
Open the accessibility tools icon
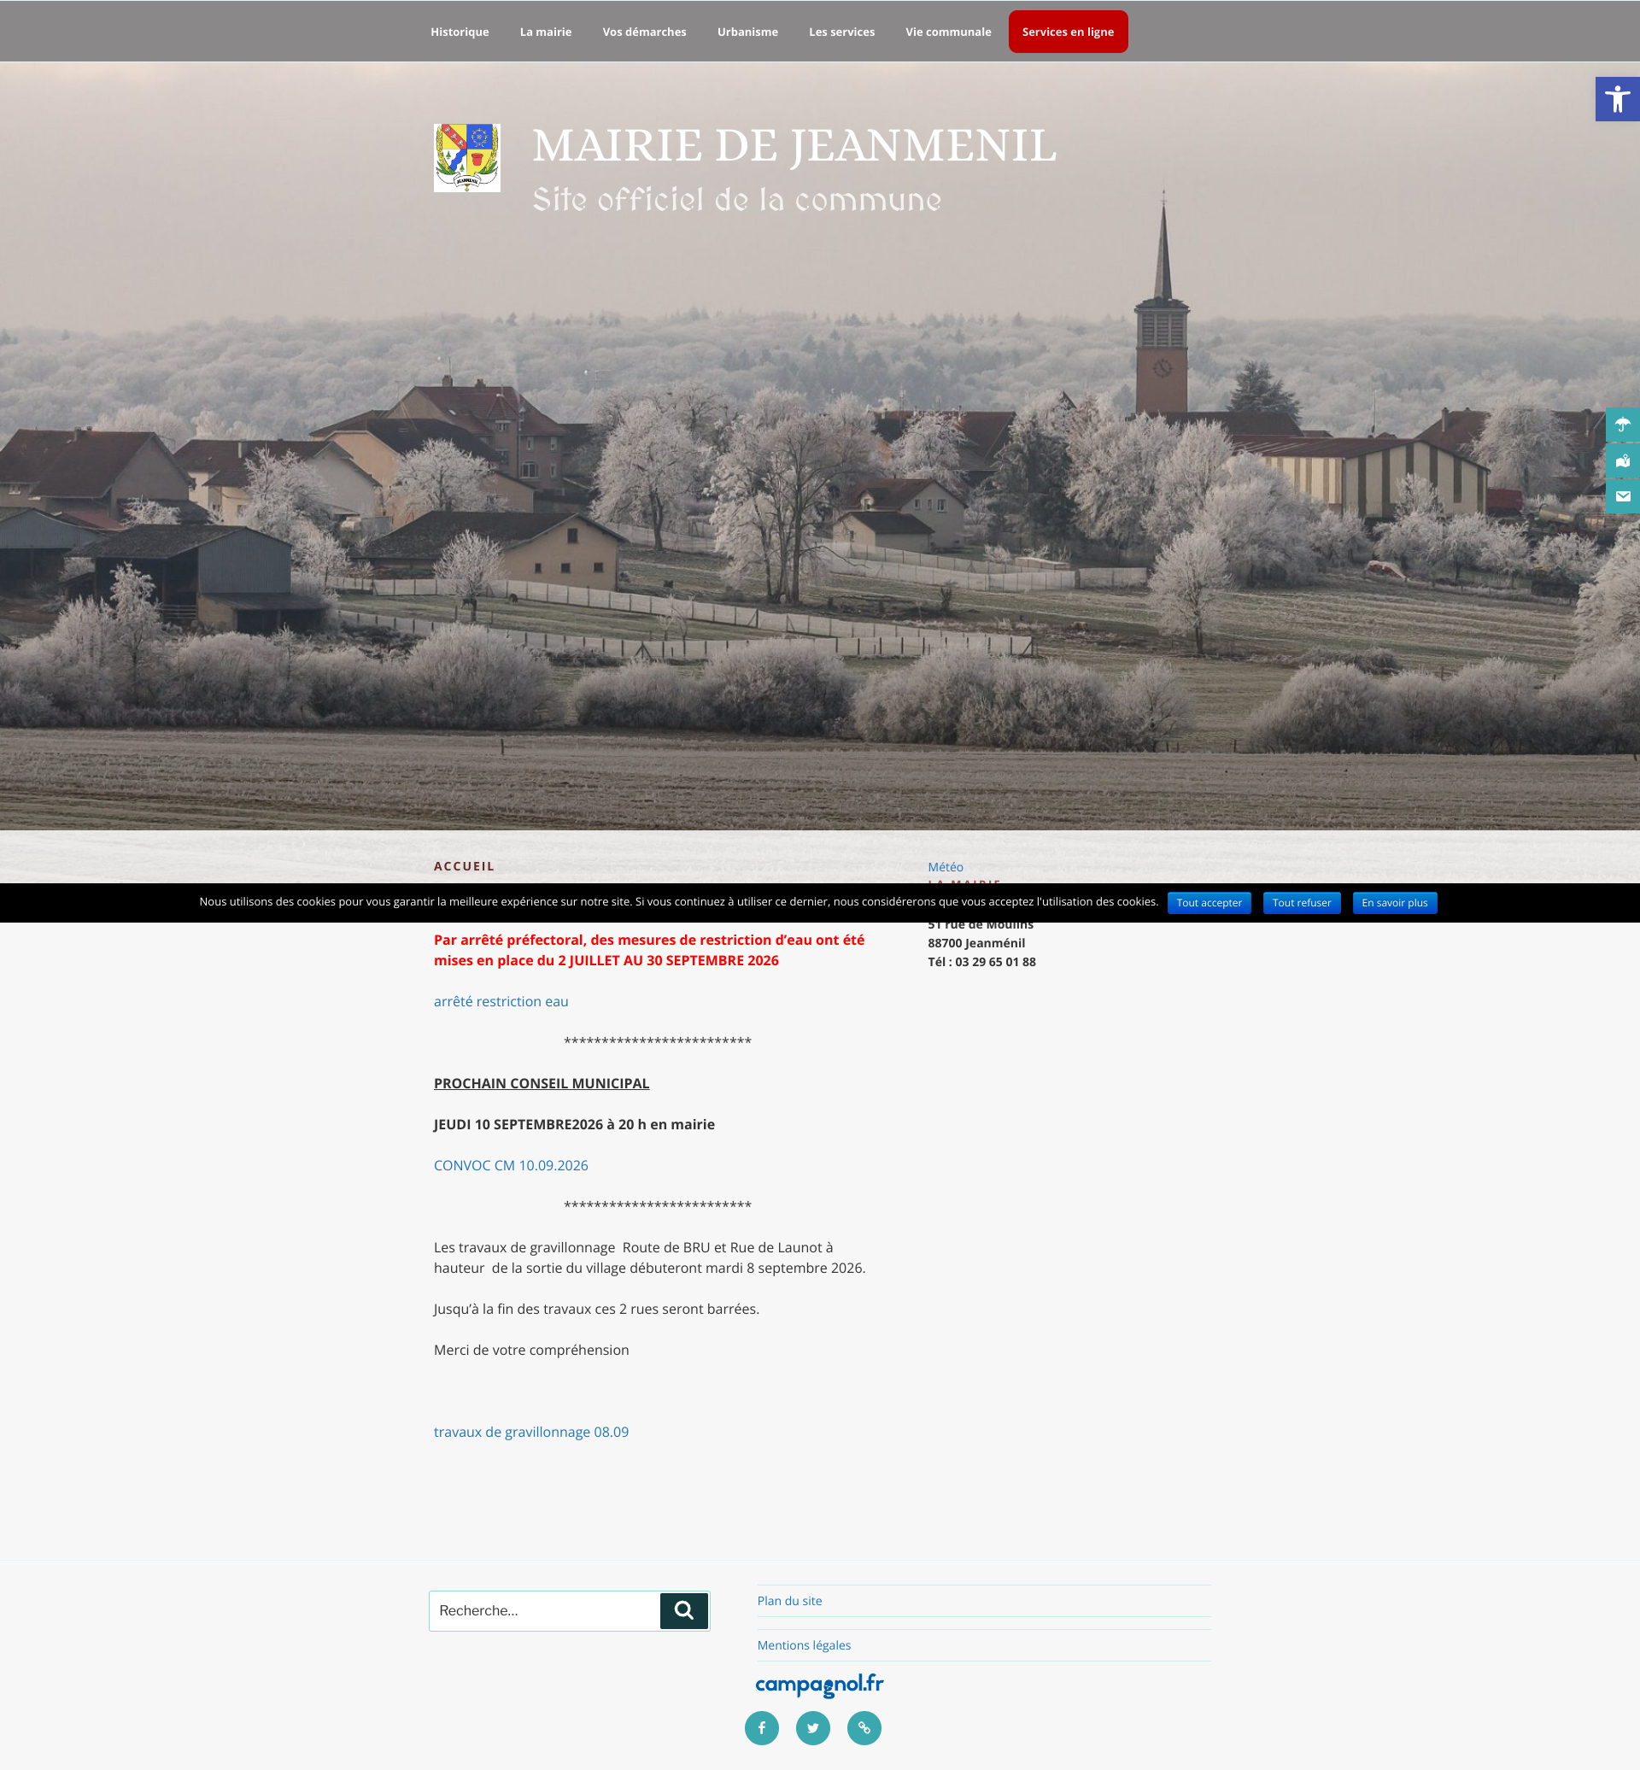pos(1617,98)
